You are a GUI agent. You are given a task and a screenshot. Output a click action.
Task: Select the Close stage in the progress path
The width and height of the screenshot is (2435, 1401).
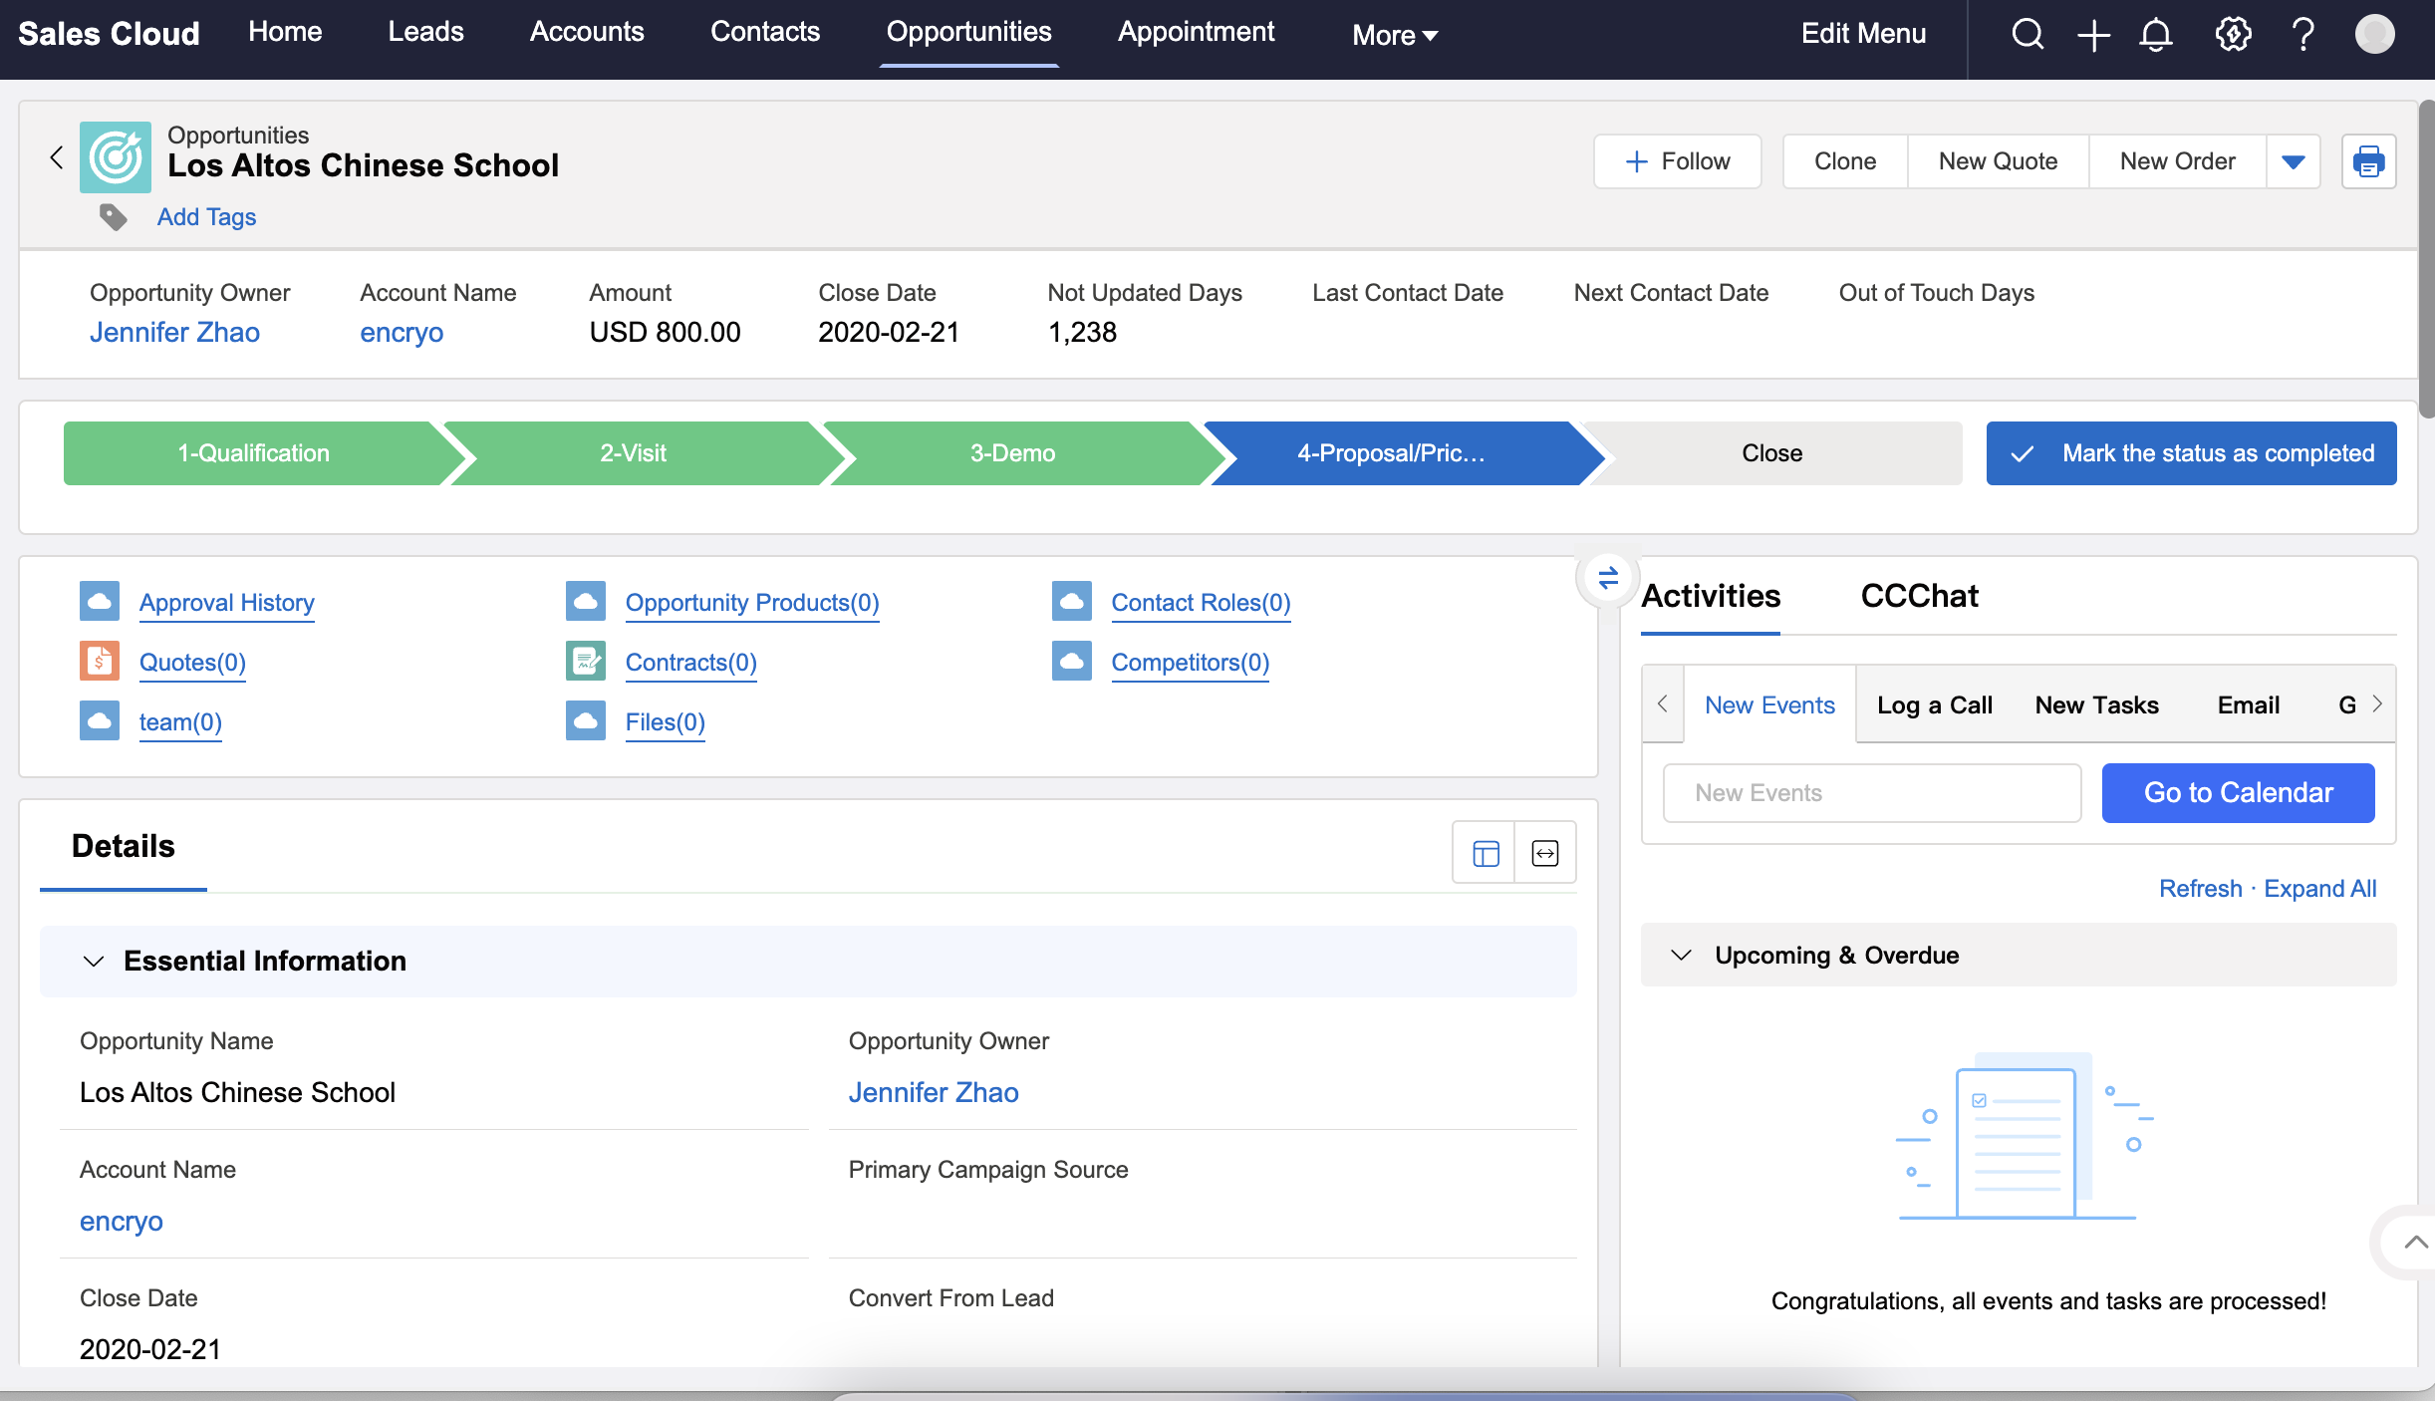[x=1771, y=453]
